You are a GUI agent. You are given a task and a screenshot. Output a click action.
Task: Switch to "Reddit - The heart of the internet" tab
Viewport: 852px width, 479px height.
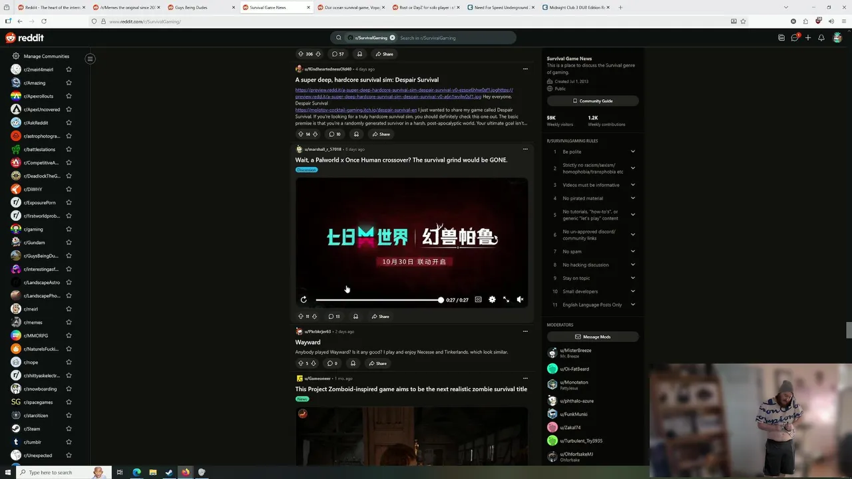click(51, 7)
